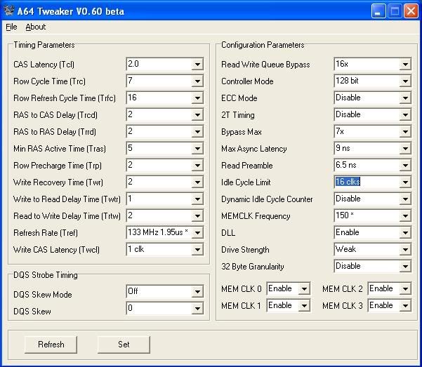Open the DQS Skew value dropdown
The height and width of the screenshot is (367, 422).
197,308
